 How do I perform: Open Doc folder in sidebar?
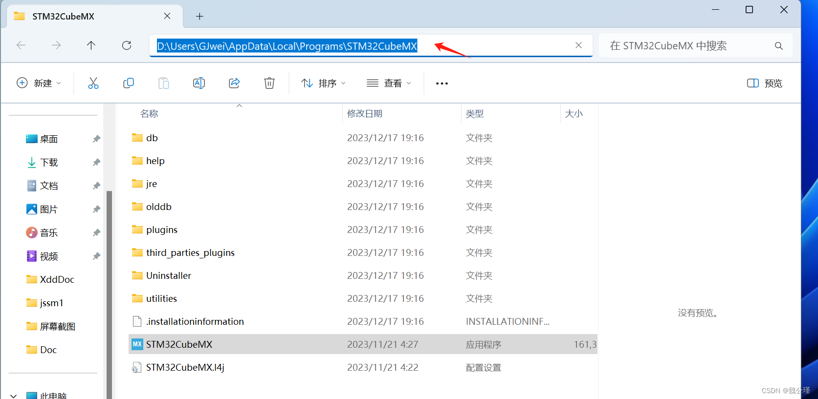[x=41, y=350]
